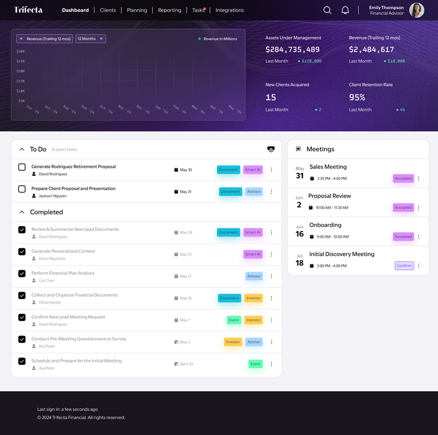
Task: Click the Advisor tag on Prepare Client Proposal
Action: click(x=254, y=192)
